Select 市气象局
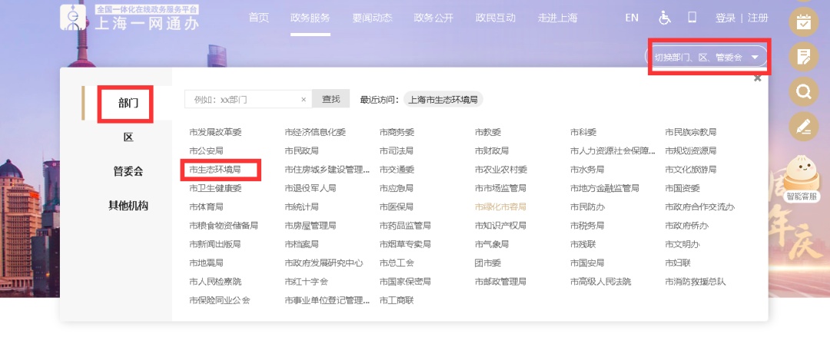This screenshot has width=830, height=341. point(492,244)
